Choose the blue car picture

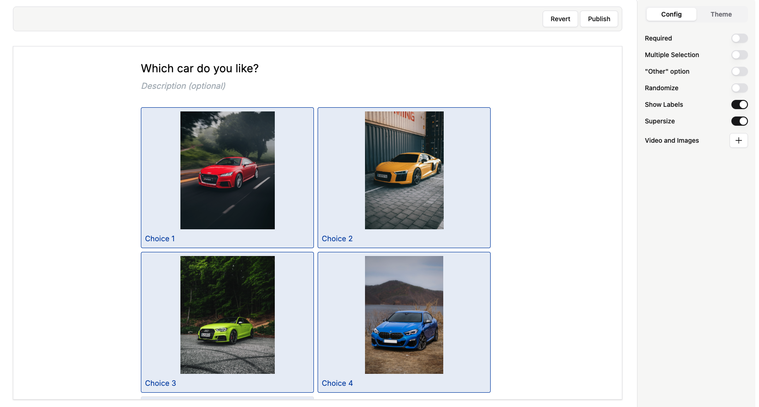coord(404,315)
